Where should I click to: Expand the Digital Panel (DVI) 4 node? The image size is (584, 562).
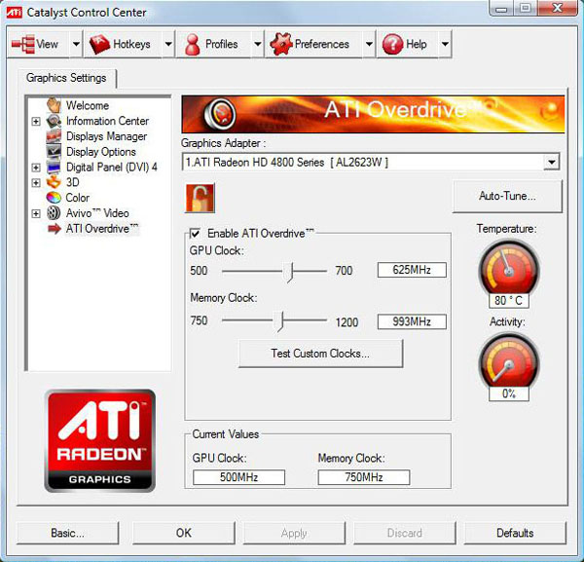click(36, 168)
